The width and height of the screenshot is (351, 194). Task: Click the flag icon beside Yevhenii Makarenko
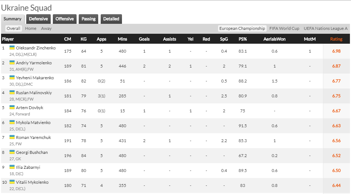12,77
